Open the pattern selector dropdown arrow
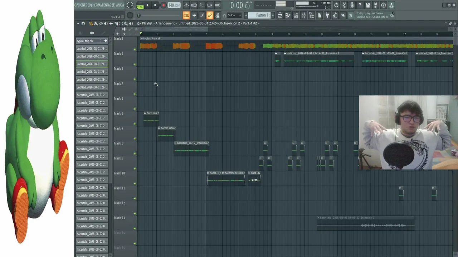The image size is (458, 257). [246, 15]
